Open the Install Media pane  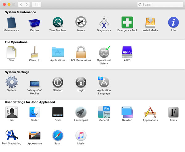(150, 22)
